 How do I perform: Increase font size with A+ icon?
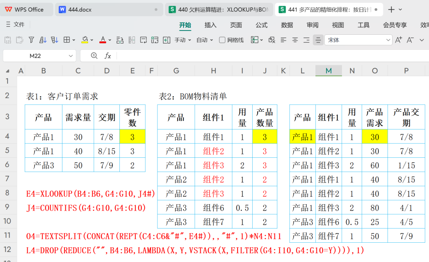(398, 40)
